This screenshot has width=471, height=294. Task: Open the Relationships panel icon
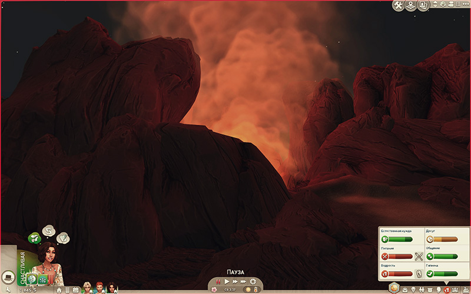pyautogui.click(x=422, y=290)
